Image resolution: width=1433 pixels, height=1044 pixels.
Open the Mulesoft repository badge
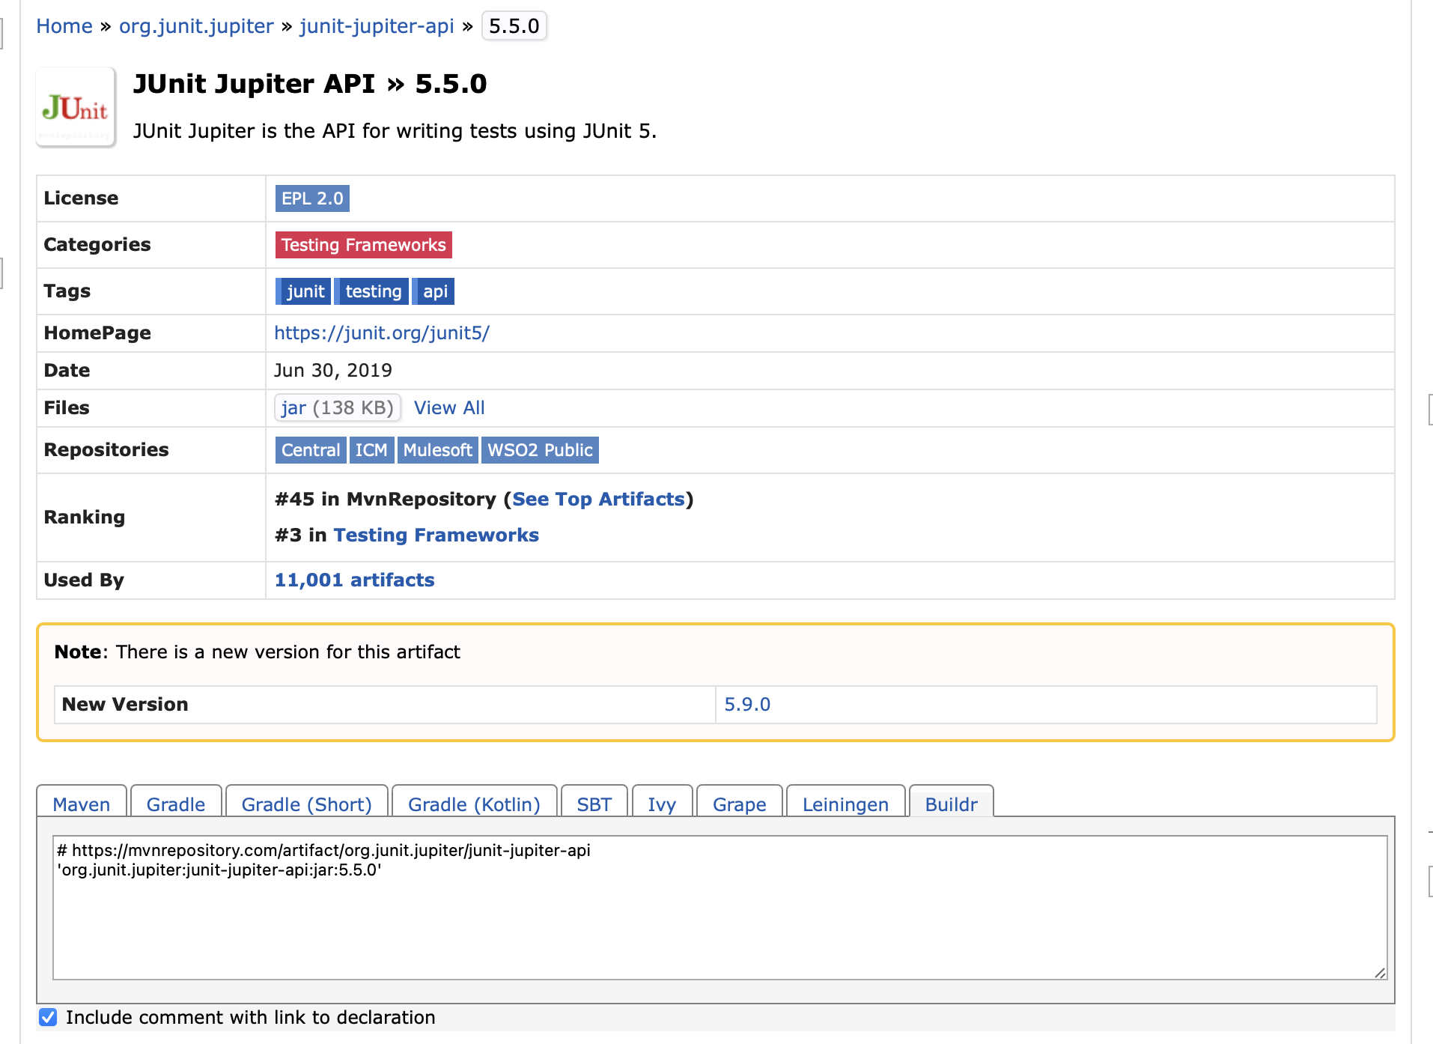[x=437, y=450]
